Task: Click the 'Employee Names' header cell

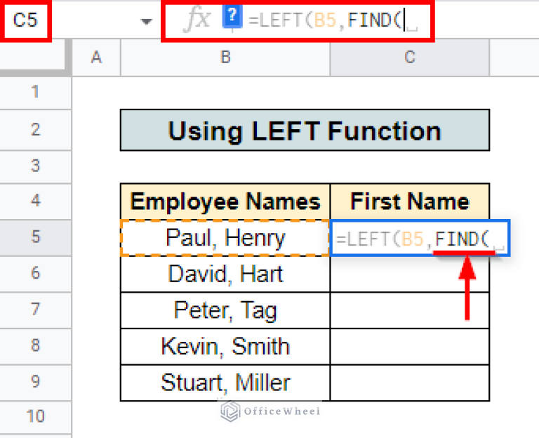Action: click(x=225, y=202)
